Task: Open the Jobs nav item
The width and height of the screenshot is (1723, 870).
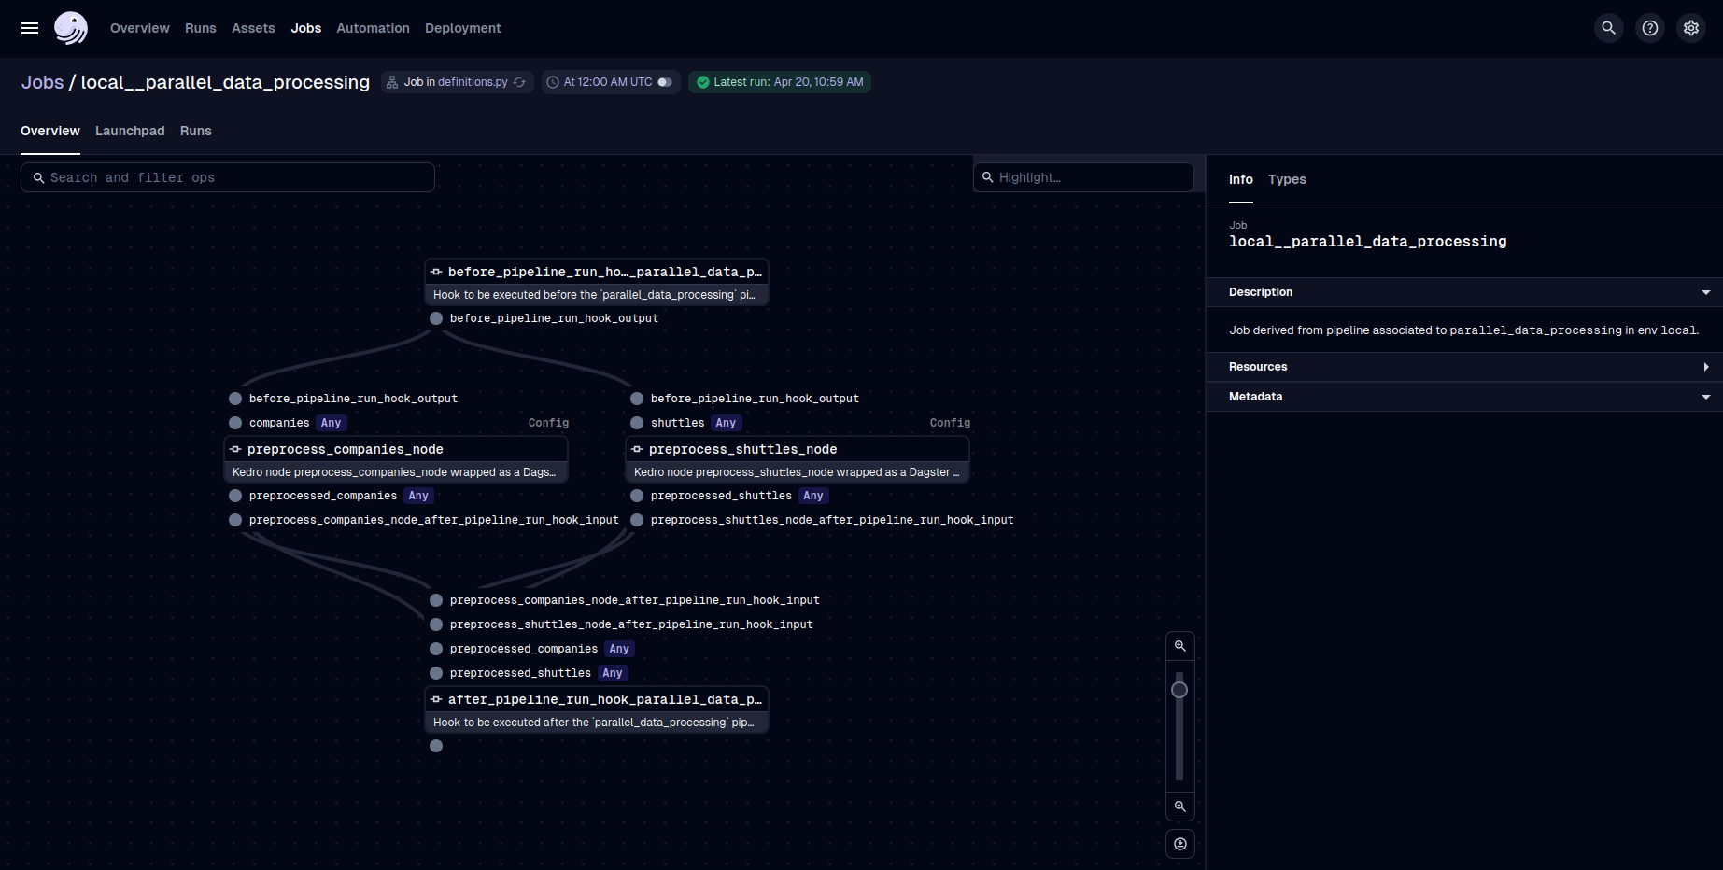Action: 306,28
